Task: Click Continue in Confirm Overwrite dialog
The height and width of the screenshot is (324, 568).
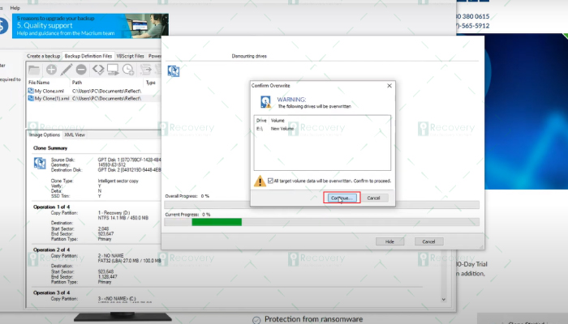Action: [342, 198]
